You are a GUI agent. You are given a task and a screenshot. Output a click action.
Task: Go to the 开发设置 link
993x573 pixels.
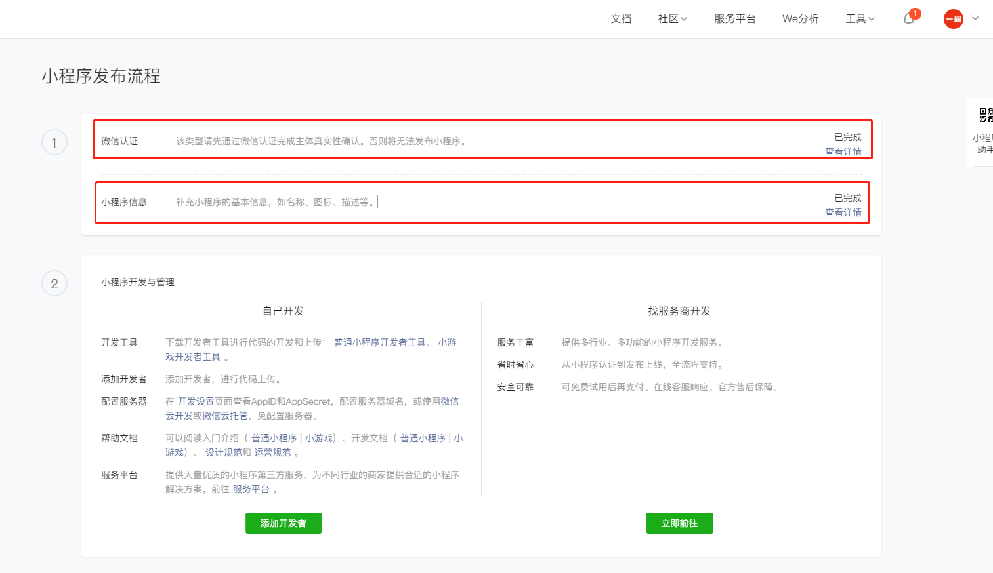pos(196,401)
